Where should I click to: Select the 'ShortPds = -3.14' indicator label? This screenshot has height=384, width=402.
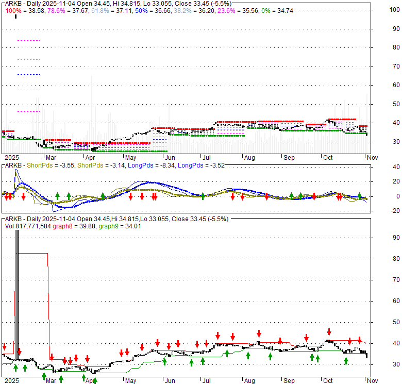[x=101, y=165]
